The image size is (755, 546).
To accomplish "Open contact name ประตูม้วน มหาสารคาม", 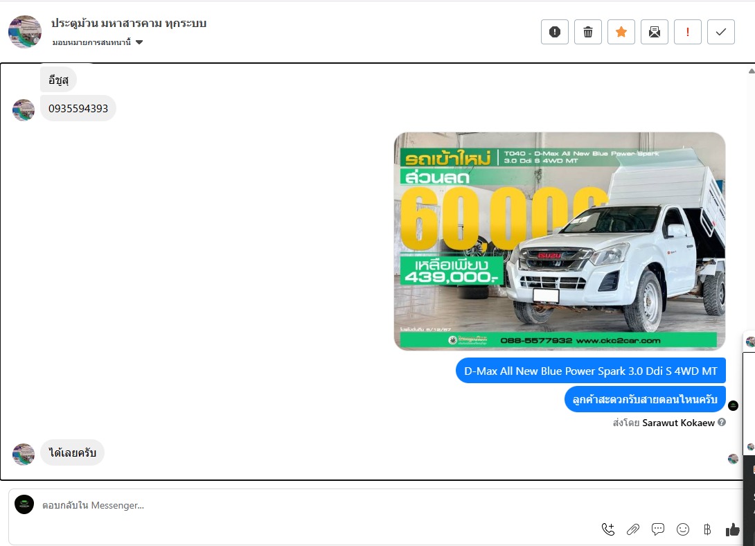I will [x=129, y=23].
